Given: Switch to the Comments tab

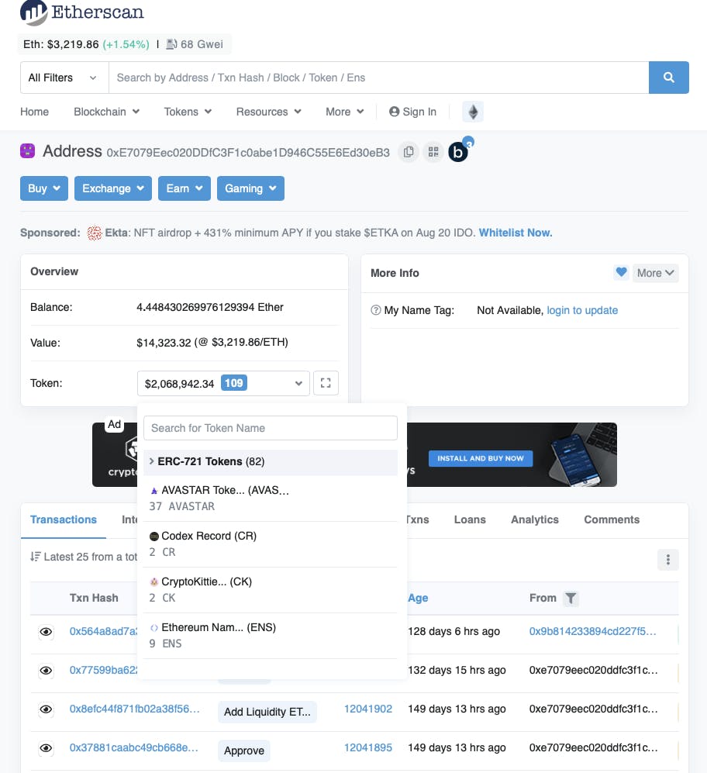Looking at the screenshot, I should point(612,519).
